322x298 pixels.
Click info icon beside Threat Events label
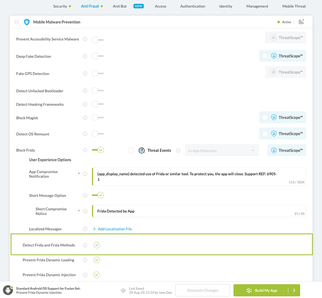tap(178, 150)
